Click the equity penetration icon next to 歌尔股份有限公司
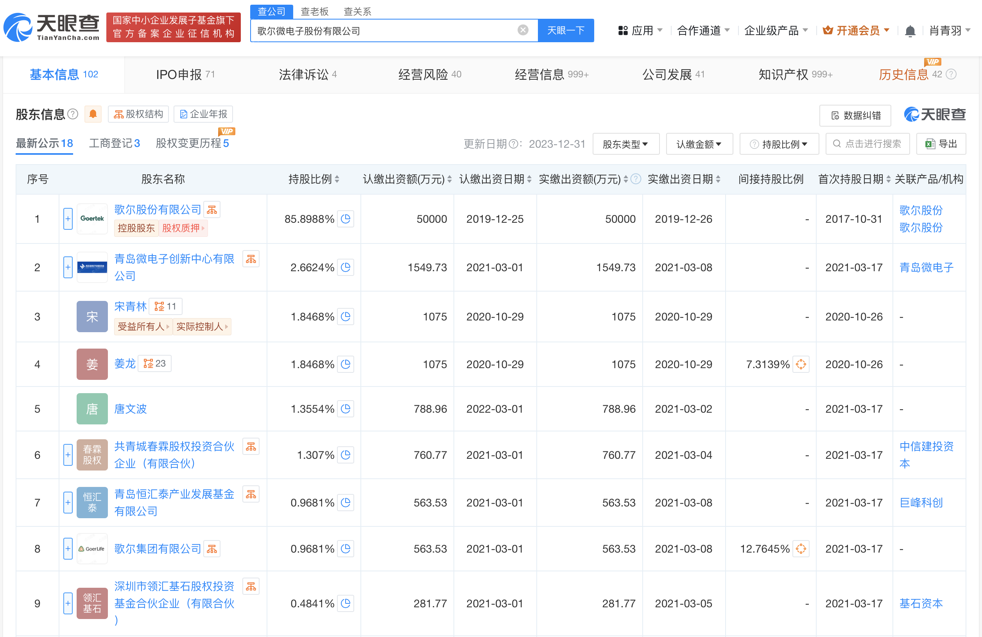Image resolution: width=982 pixels, height=637 pixels. (x=211, y=209)
